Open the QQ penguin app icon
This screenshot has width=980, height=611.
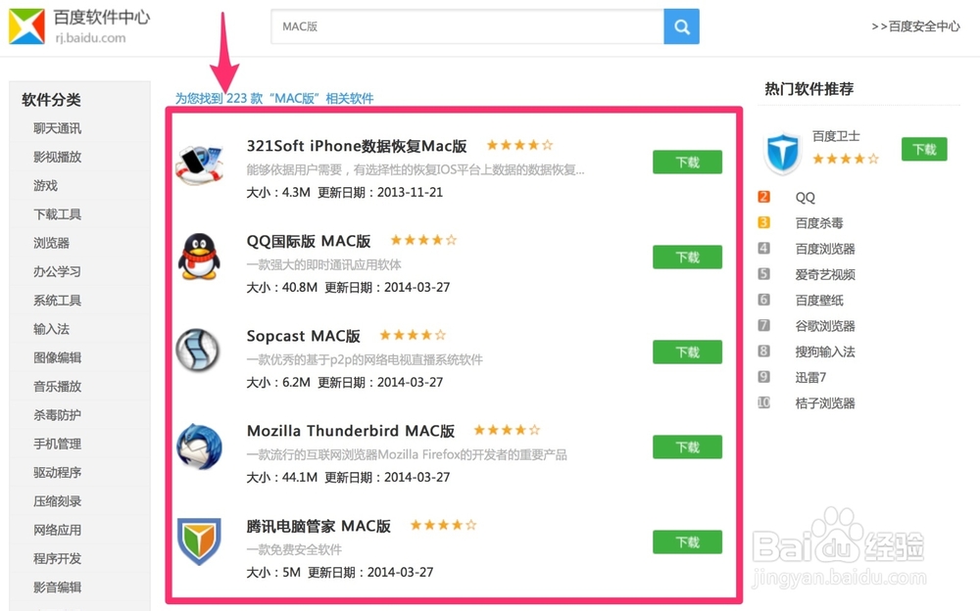pos(199,257)
